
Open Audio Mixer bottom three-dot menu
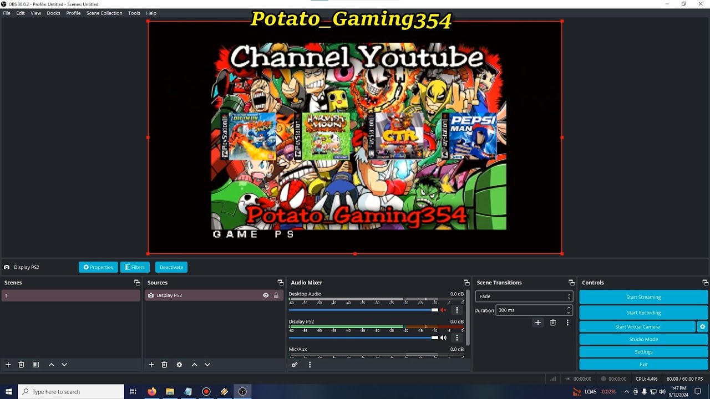310,365
